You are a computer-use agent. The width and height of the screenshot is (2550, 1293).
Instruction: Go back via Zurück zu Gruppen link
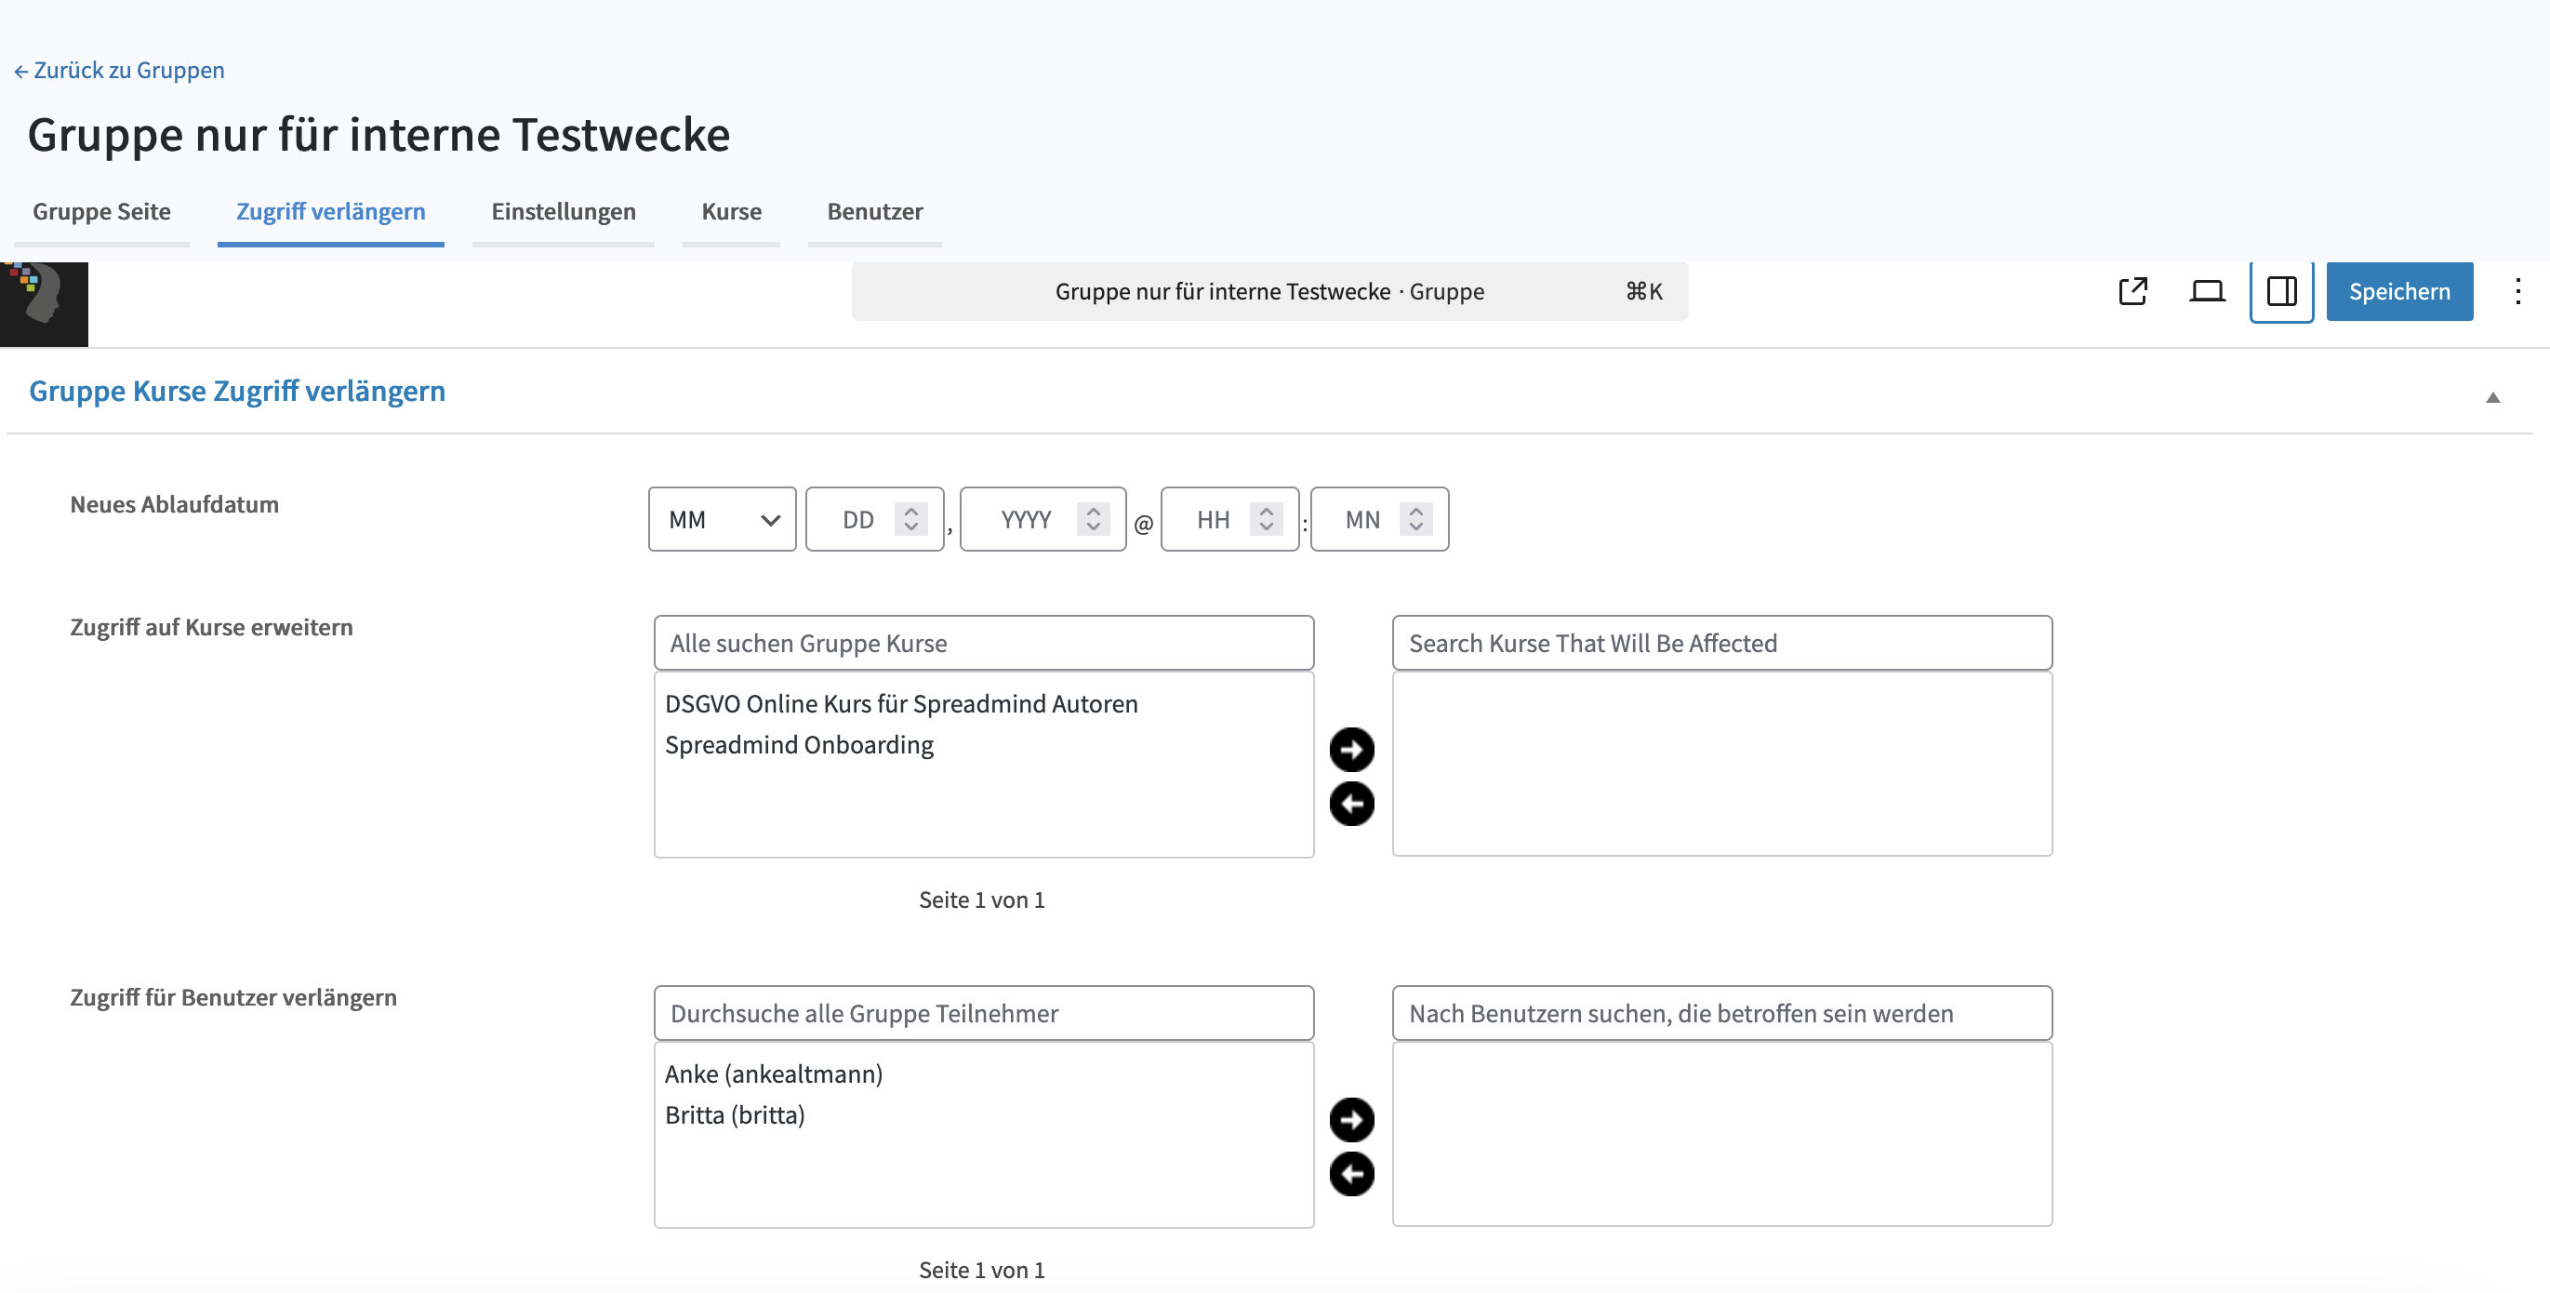119,71
